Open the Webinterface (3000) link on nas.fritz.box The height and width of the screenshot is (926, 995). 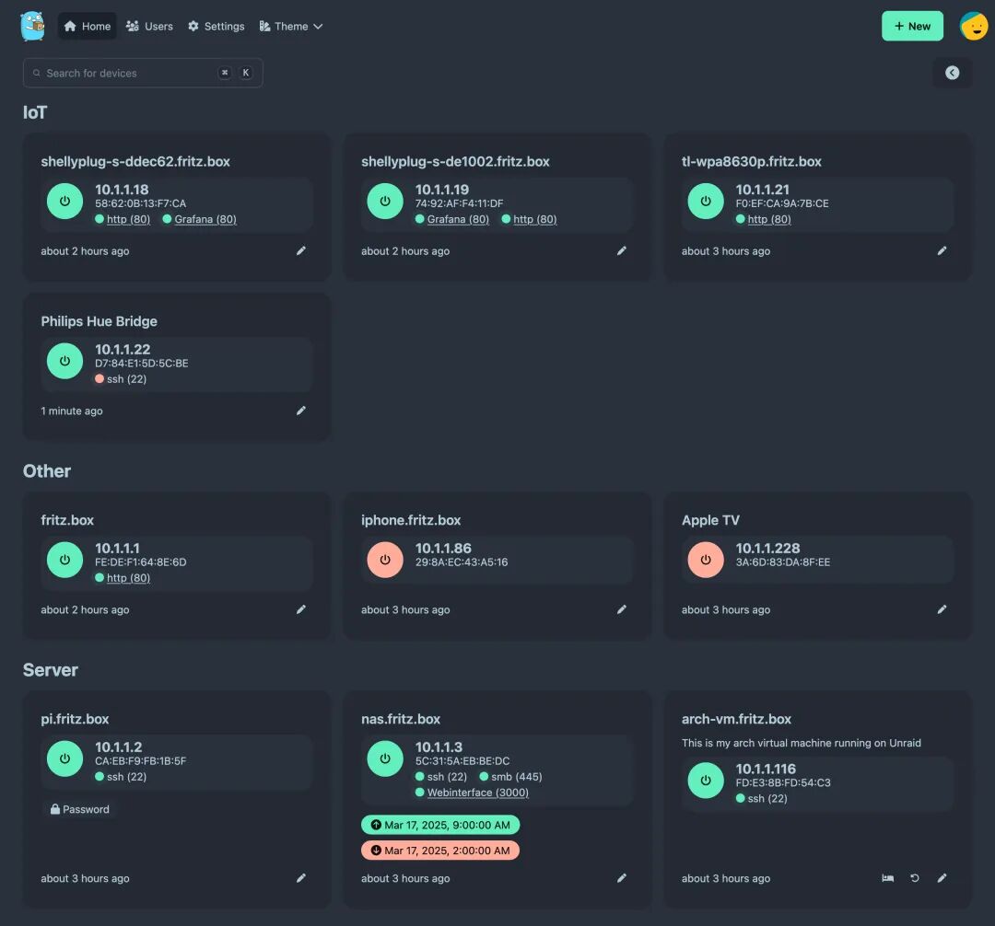point(477,793)
